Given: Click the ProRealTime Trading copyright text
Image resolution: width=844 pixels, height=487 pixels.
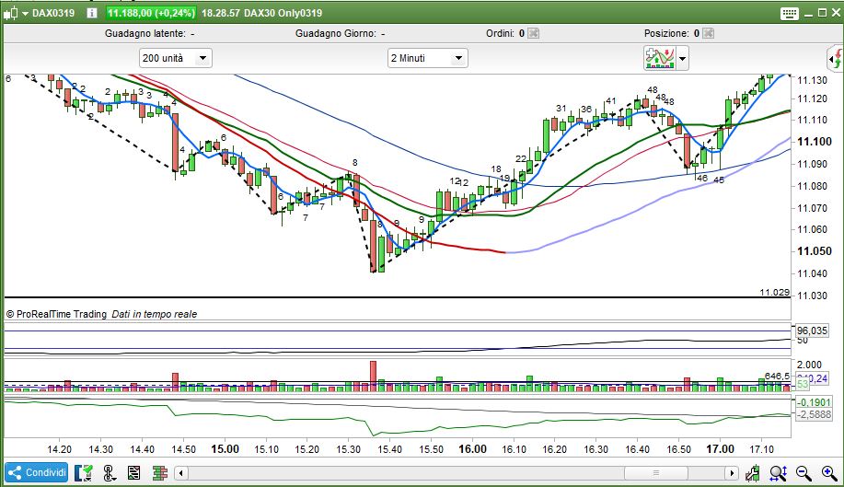Looking at the screenshot, I should 56,314.
